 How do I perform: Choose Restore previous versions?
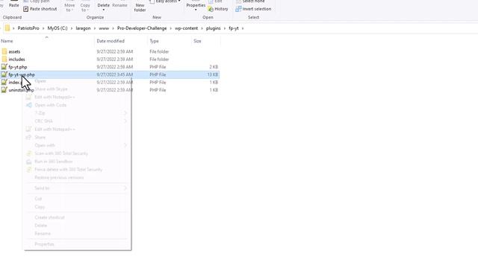(59, 177)
